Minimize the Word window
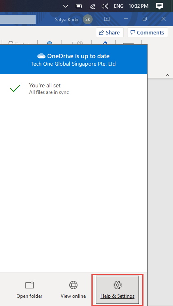 tap(126, 19)
